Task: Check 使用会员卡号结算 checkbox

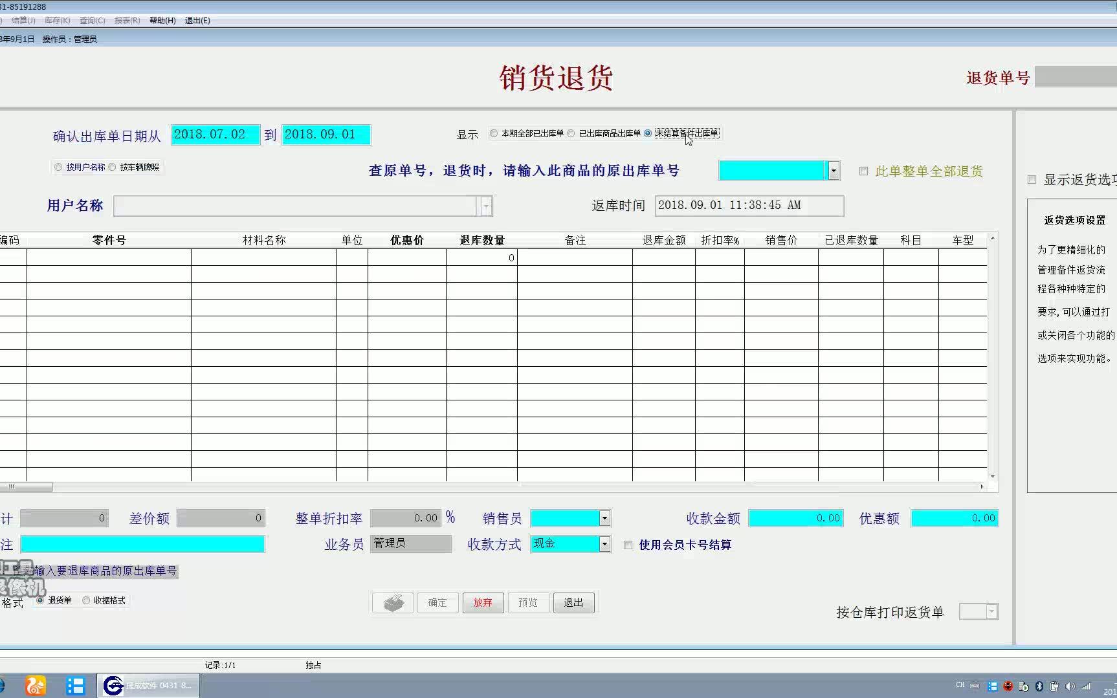Action: click(x=628, y=545)
